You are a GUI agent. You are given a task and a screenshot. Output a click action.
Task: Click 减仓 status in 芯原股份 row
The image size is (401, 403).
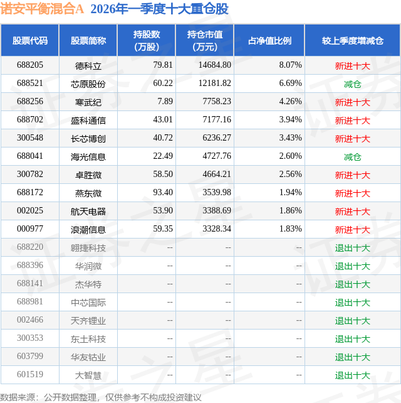[x=353, y=84]
